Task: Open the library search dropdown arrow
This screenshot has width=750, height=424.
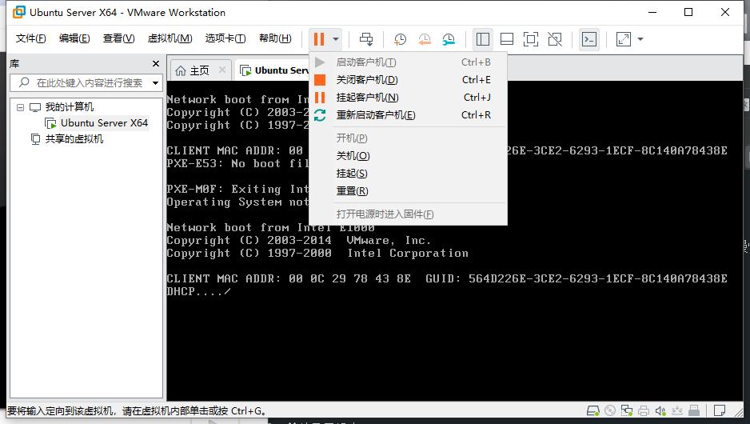Action: pos(155,82)
